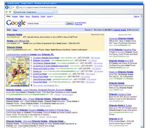Open the Preferences link
Screen dimensions: 146x128
coord(79,24)
